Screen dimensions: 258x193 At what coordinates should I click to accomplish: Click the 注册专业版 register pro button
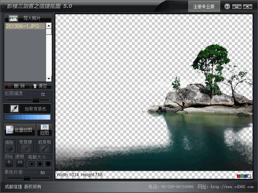coord(204,6)
